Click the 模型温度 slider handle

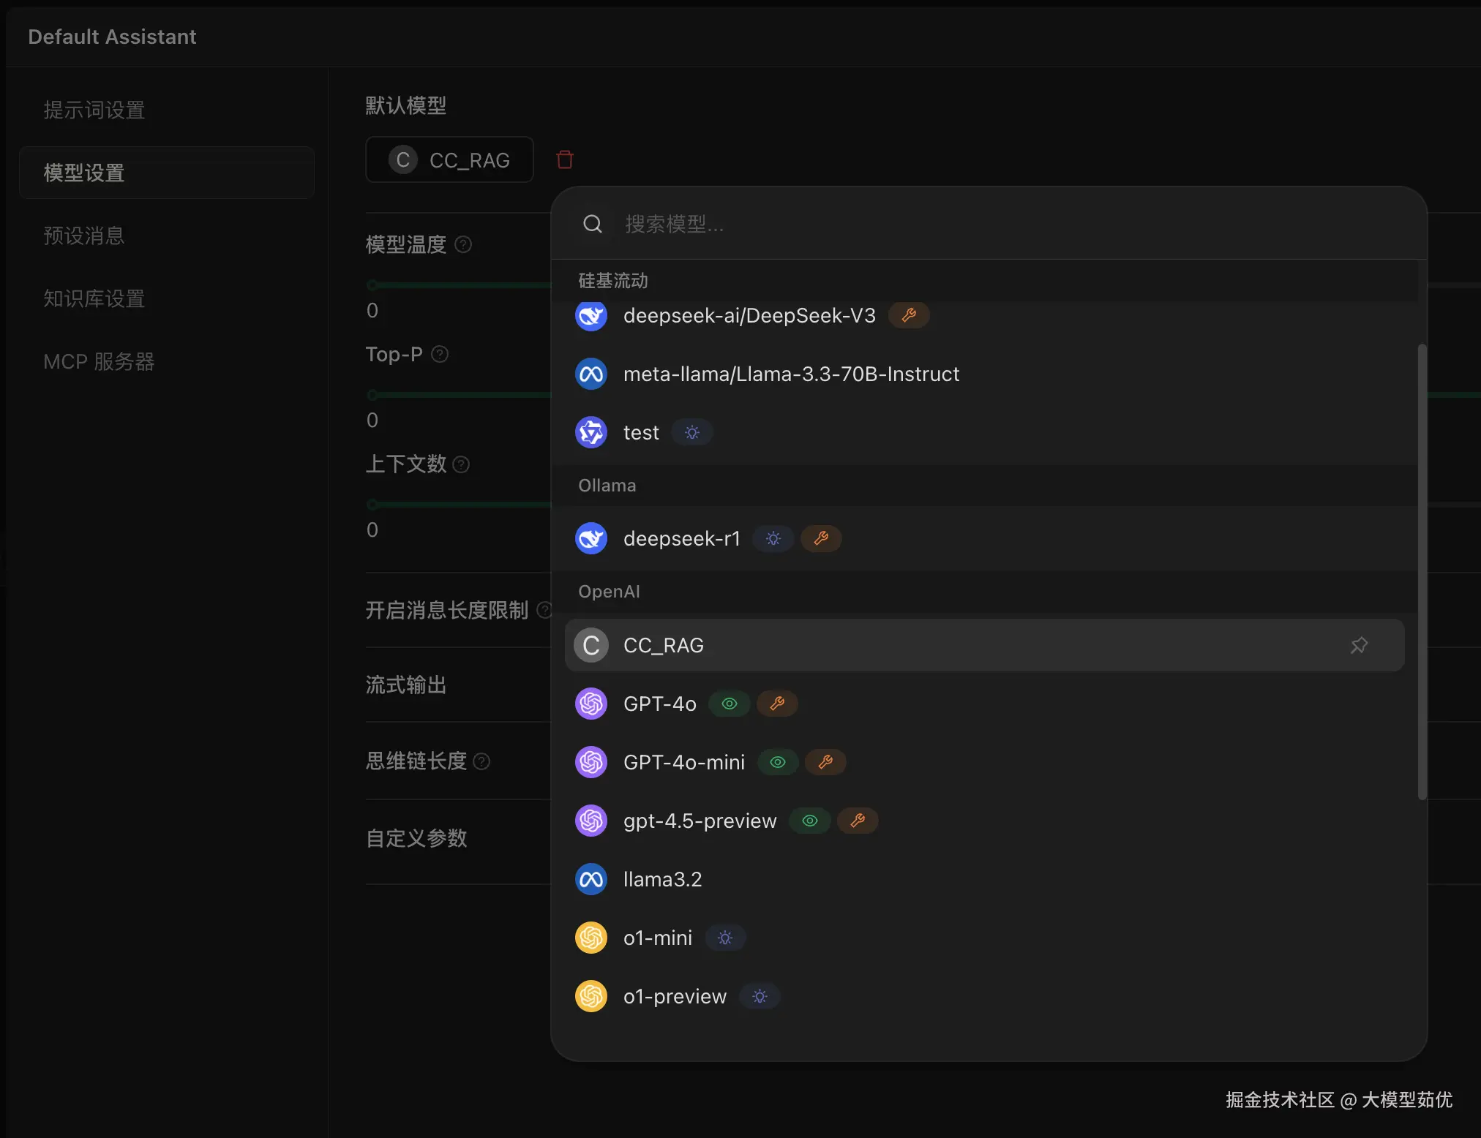click(x=372, y=284)
